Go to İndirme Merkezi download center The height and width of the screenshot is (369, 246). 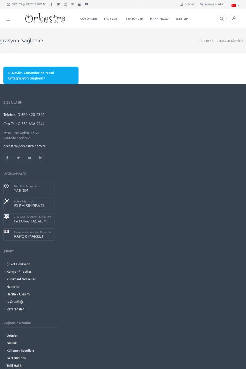click(212, 4)
